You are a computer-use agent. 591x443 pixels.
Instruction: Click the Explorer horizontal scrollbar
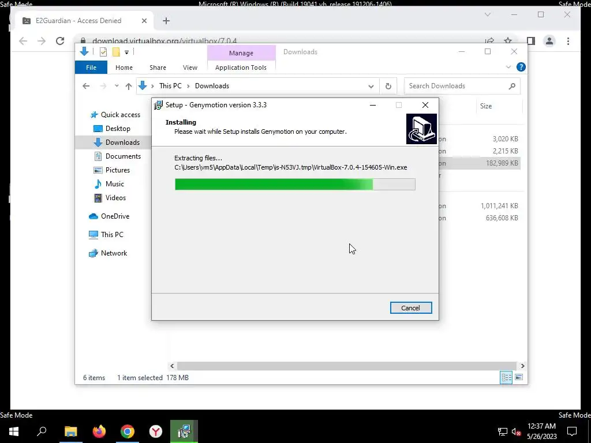[347, 366]
